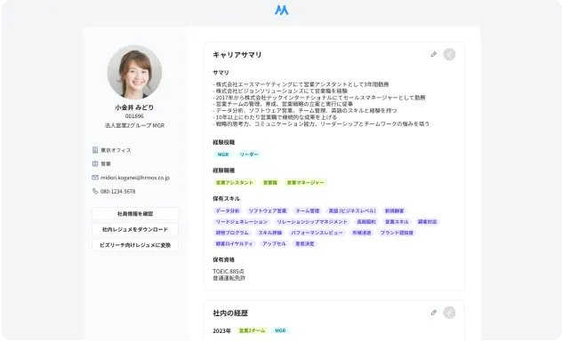
Task: Click employee number 001896
Action: pos(134,116)
